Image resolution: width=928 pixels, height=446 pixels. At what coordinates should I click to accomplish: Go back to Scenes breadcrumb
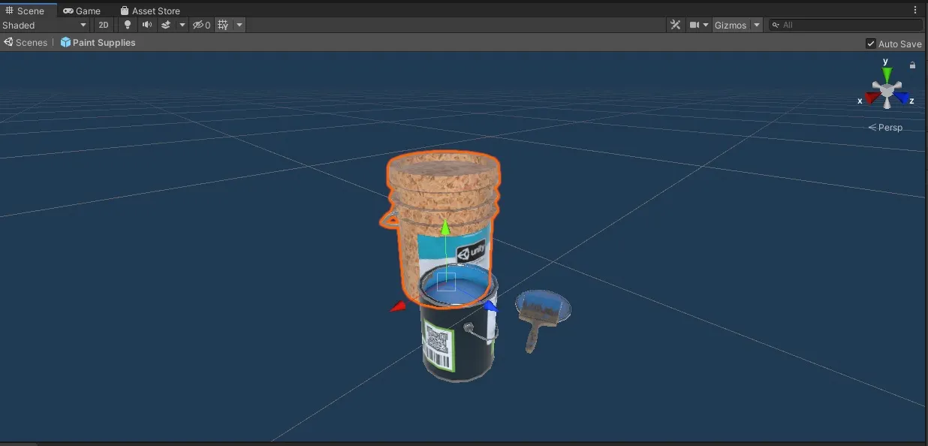tap(26, 43)
